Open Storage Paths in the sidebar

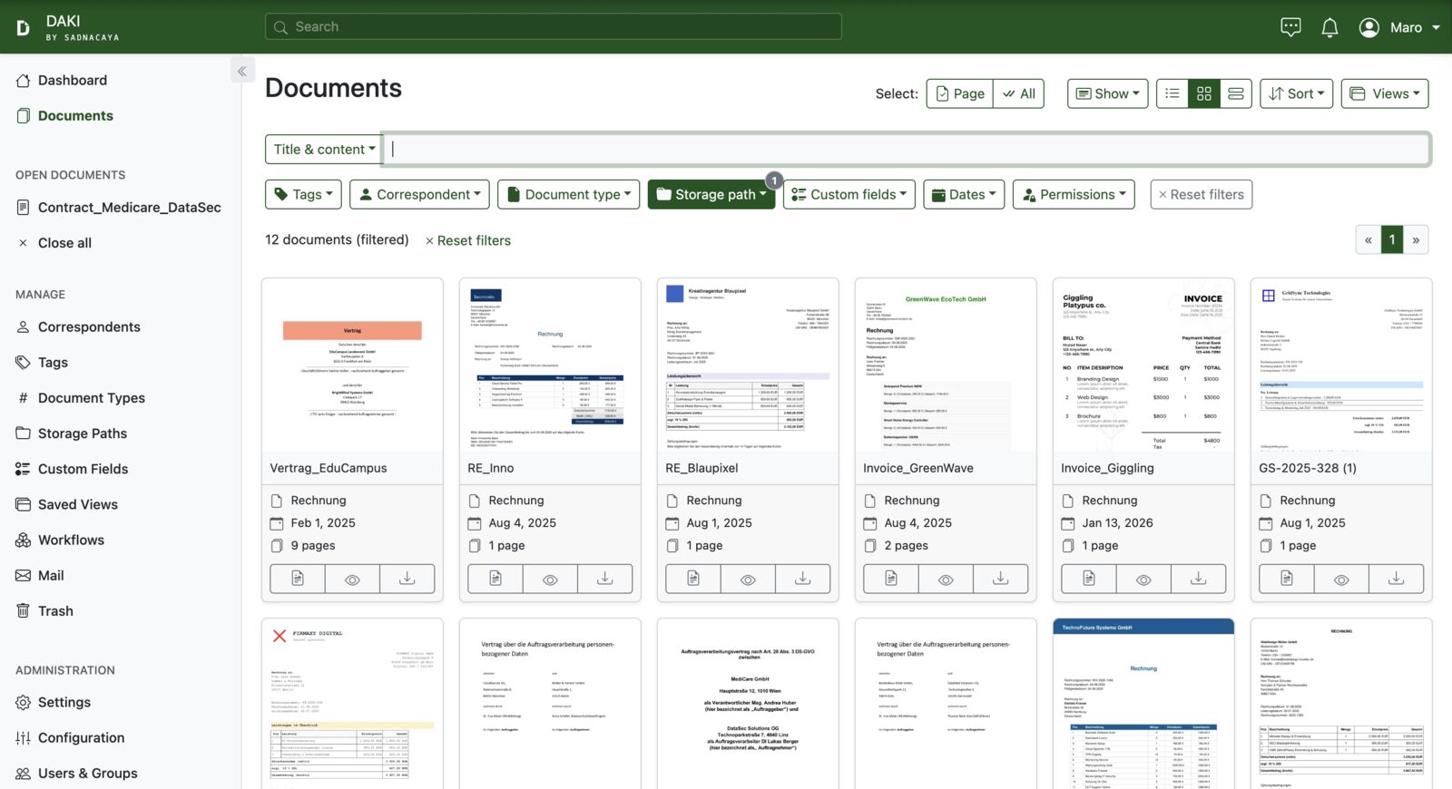coord(82,433)
